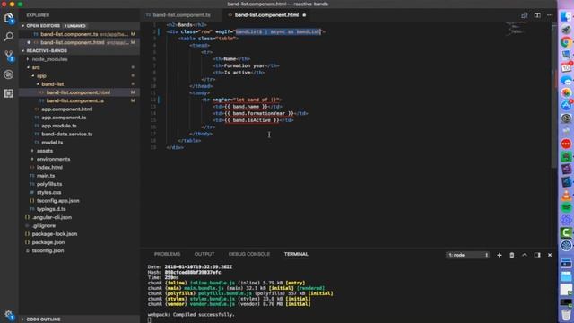Viewport: 574px width, 323px height.
Task: Open .angular-cli.json file
Action: point(80,217)
